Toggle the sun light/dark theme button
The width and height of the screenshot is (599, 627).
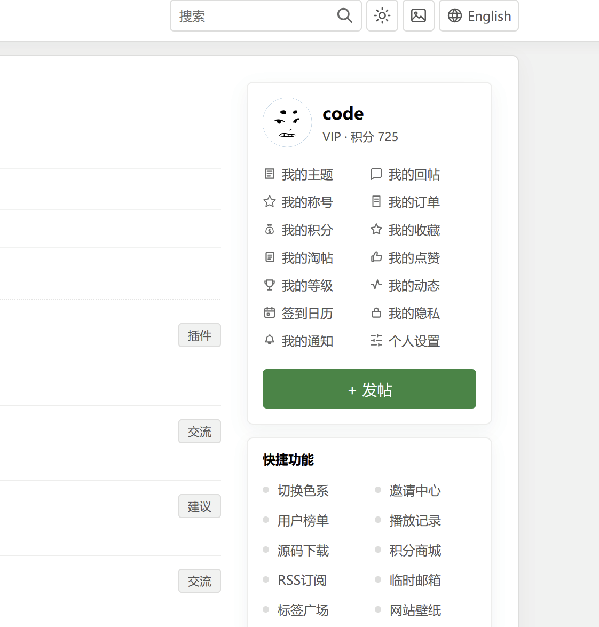pyautogui.click(x=382, y=16)
